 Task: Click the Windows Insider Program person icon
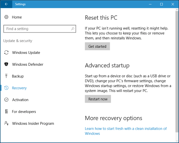pos(6,123)
